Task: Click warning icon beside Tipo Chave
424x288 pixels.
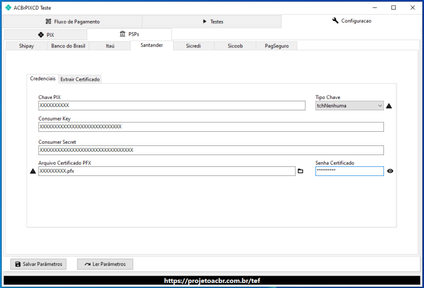Action: [x=389, y=106]
